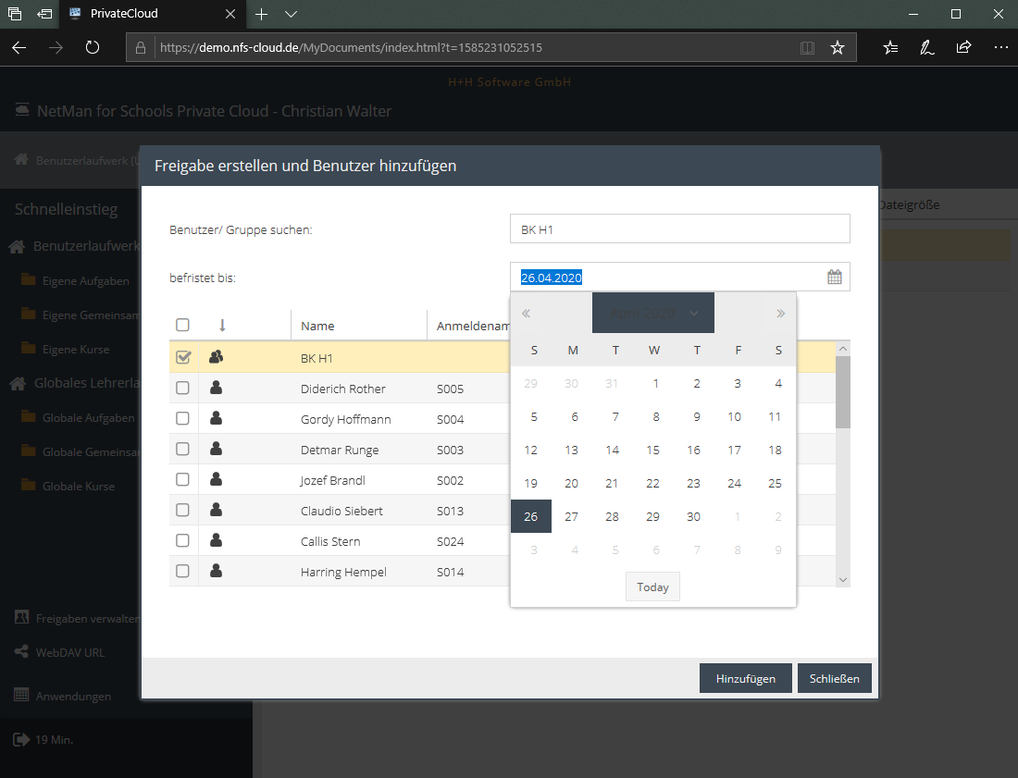Advance to next month in calendar
The width and height of the screenshot is (1018, 778).
tap(780, 314)
